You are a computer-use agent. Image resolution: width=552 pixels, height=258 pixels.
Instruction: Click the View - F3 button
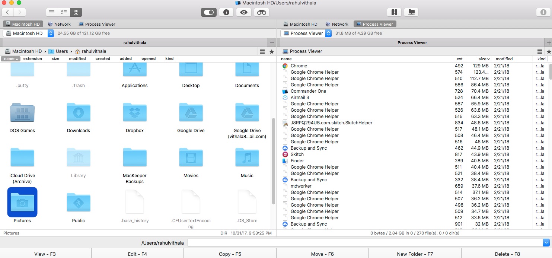tap(45, 254)
